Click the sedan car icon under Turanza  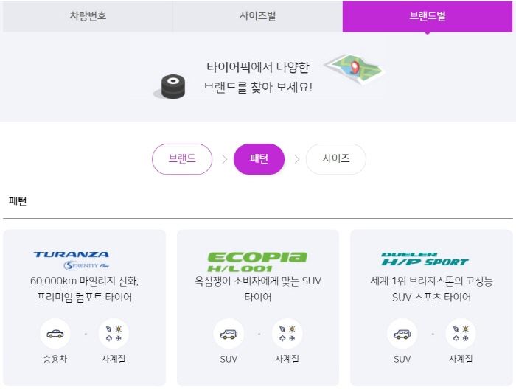pyautogui.click(x=55, y=334)
